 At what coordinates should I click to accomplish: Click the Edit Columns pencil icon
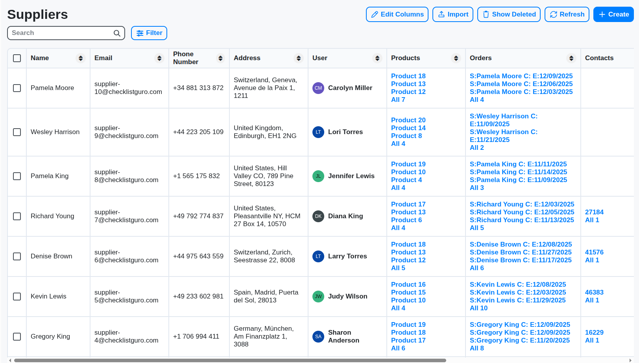coord(375,14)
